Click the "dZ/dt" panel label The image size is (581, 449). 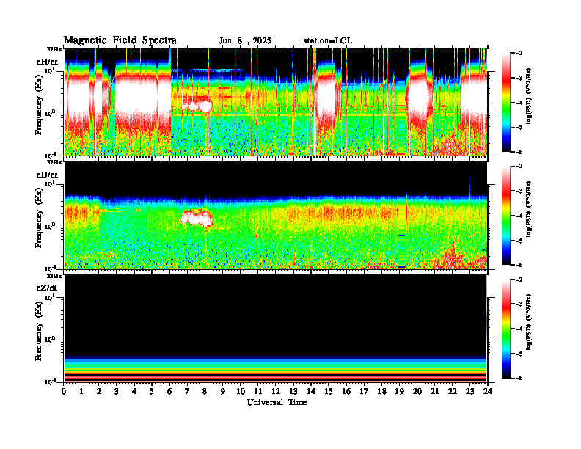47,288
